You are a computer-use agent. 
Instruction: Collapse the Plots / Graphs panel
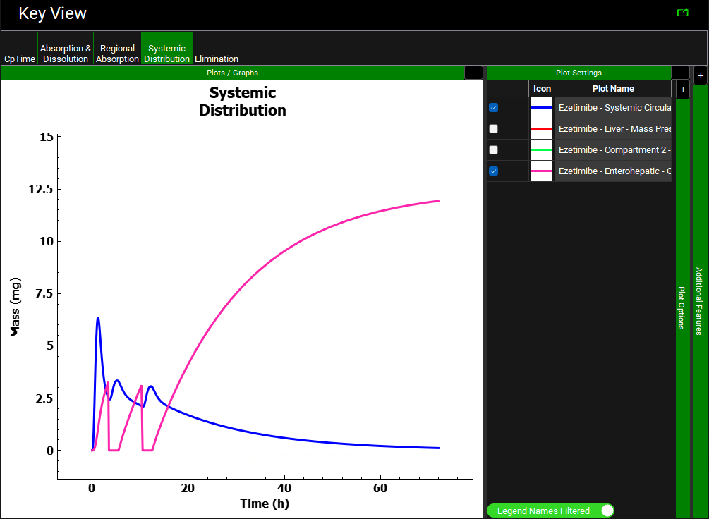tap(473, 73)
